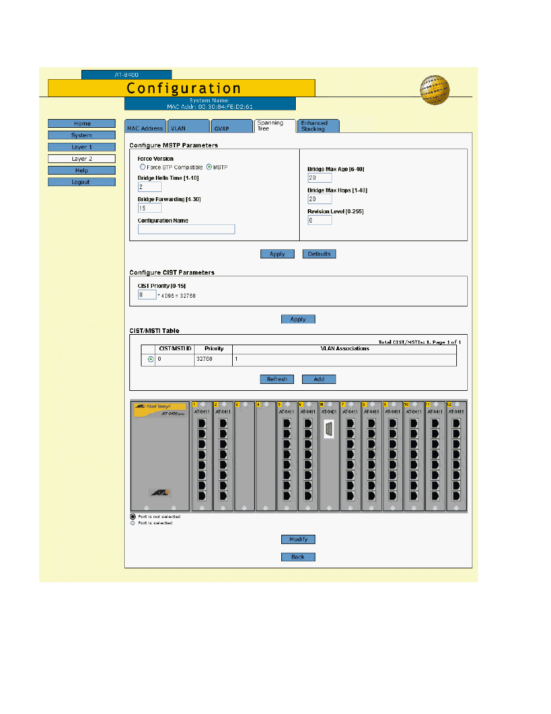Image resolution: width=551 pixels, height=714 pixels.
Task: Switch to the Spanning Tree tab
Action: tap(275, 126)
